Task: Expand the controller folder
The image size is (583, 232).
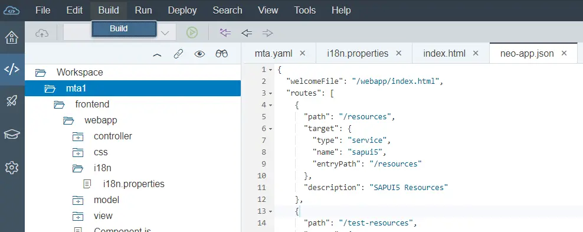Action: tap(78, 136)
